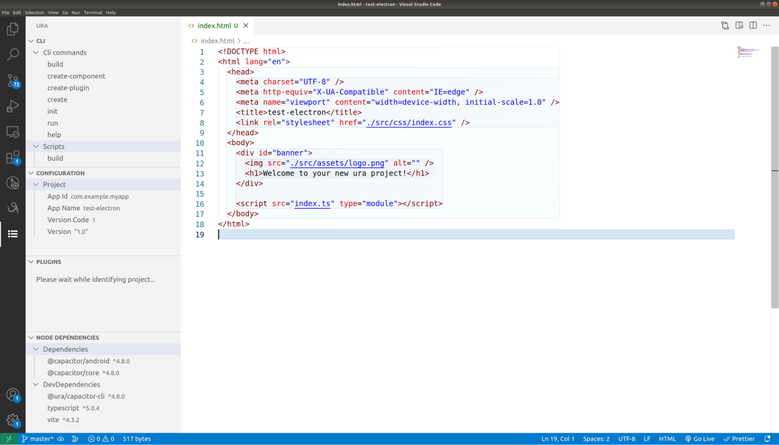This screenshot has height=445, width=779.
Task: Select the run CLI command
Action: (x=103, y=123)
